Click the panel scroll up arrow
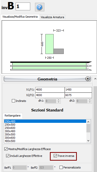The height and width of the screenshot is (172, 97). (x=95, y=79)
